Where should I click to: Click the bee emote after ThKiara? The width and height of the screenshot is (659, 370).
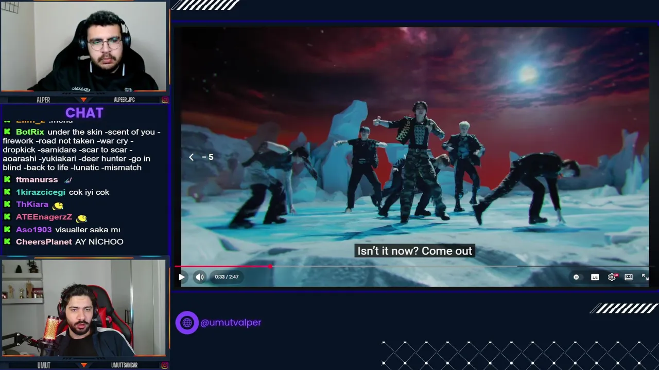coord(58,206)
